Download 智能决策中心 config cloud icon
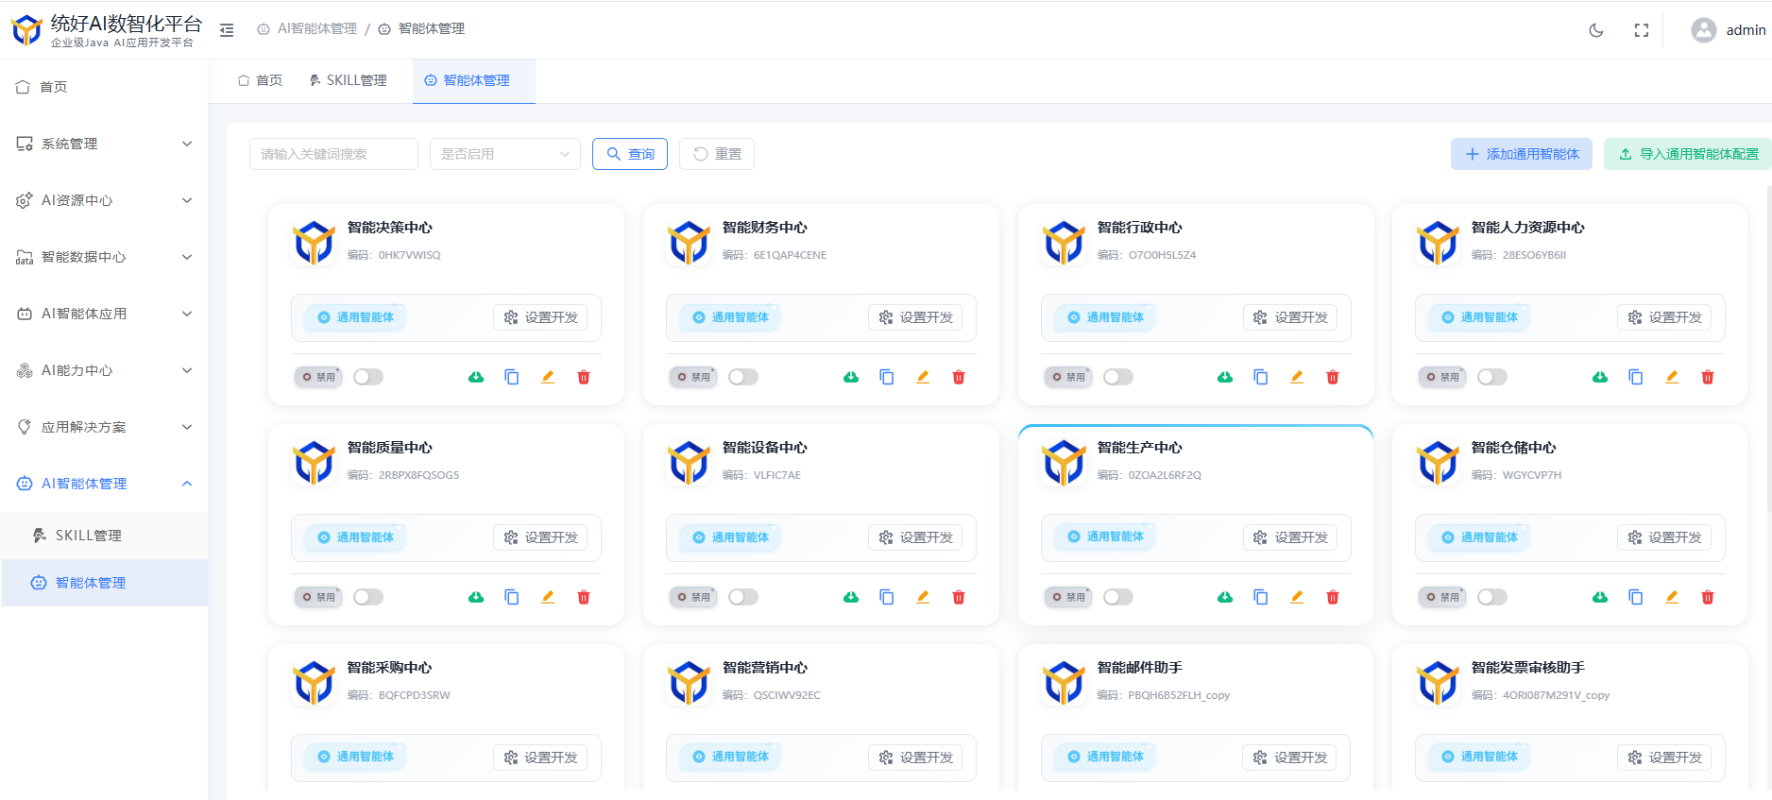 tap(476, 377)
